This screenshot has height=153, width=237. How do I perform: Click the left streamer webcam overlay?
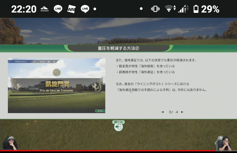coord(10,143)
